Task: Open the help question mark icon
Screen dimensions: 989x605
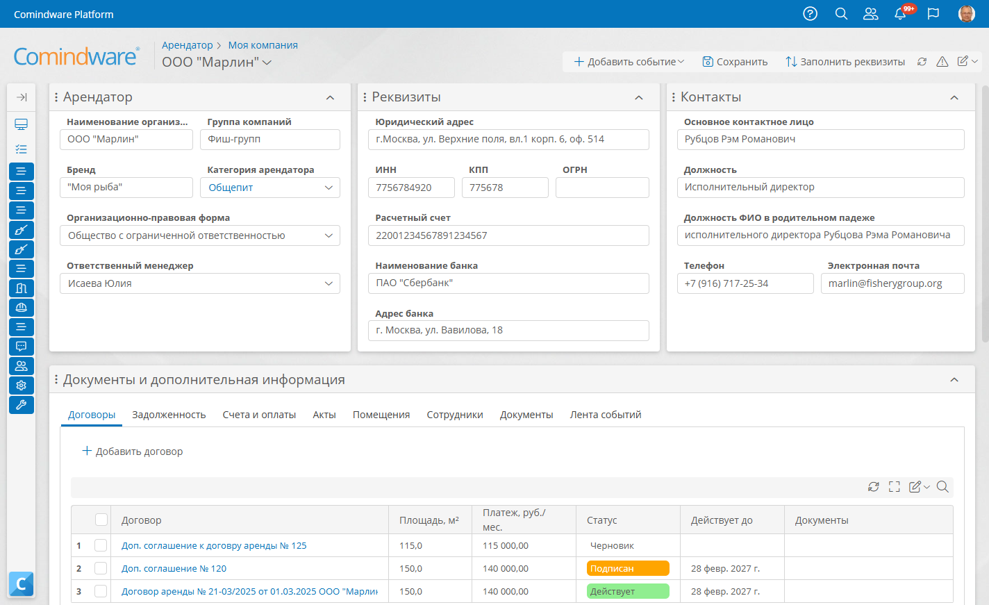Action: coord(810,14)
